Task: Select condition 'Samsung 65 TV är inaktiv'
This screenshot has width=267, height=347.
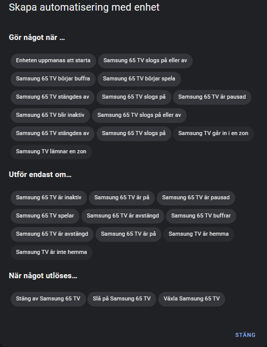Action: [49, 198]
